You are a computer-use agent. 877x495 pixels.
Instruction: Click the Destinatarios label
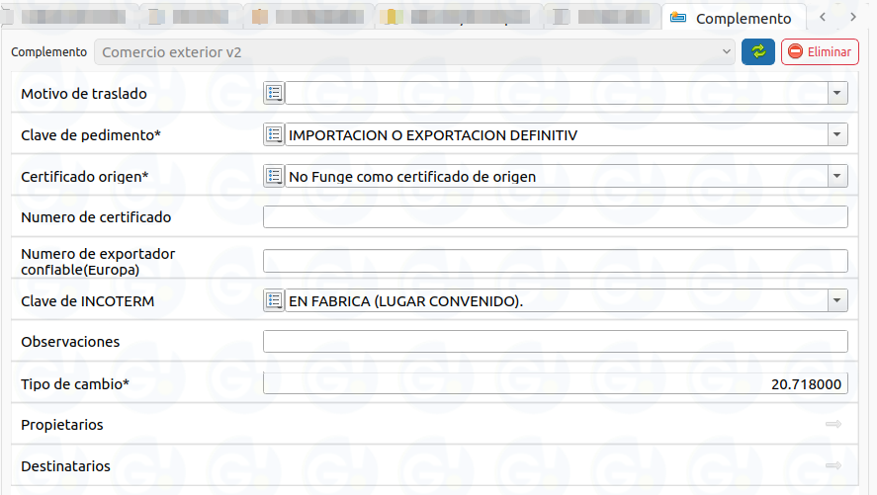[65, 466]
